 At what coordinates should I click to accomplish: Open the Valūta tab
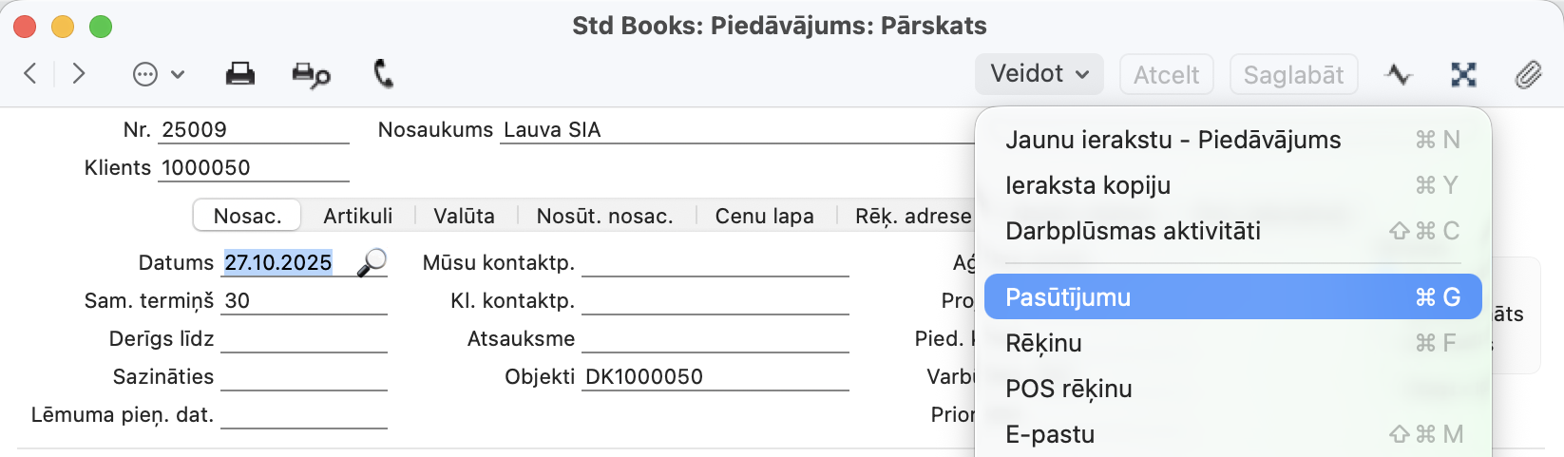pyautogui.click(x=464, y=216)
